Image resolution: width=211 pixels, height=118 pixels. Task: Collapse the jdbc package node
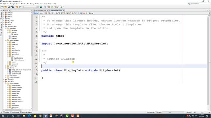8,56
